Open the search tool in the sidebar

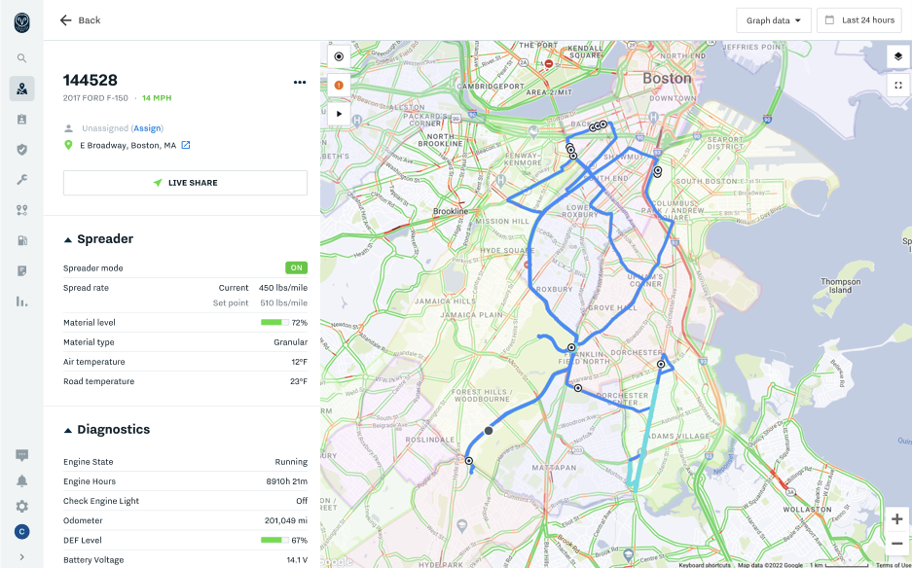(21, 58)
